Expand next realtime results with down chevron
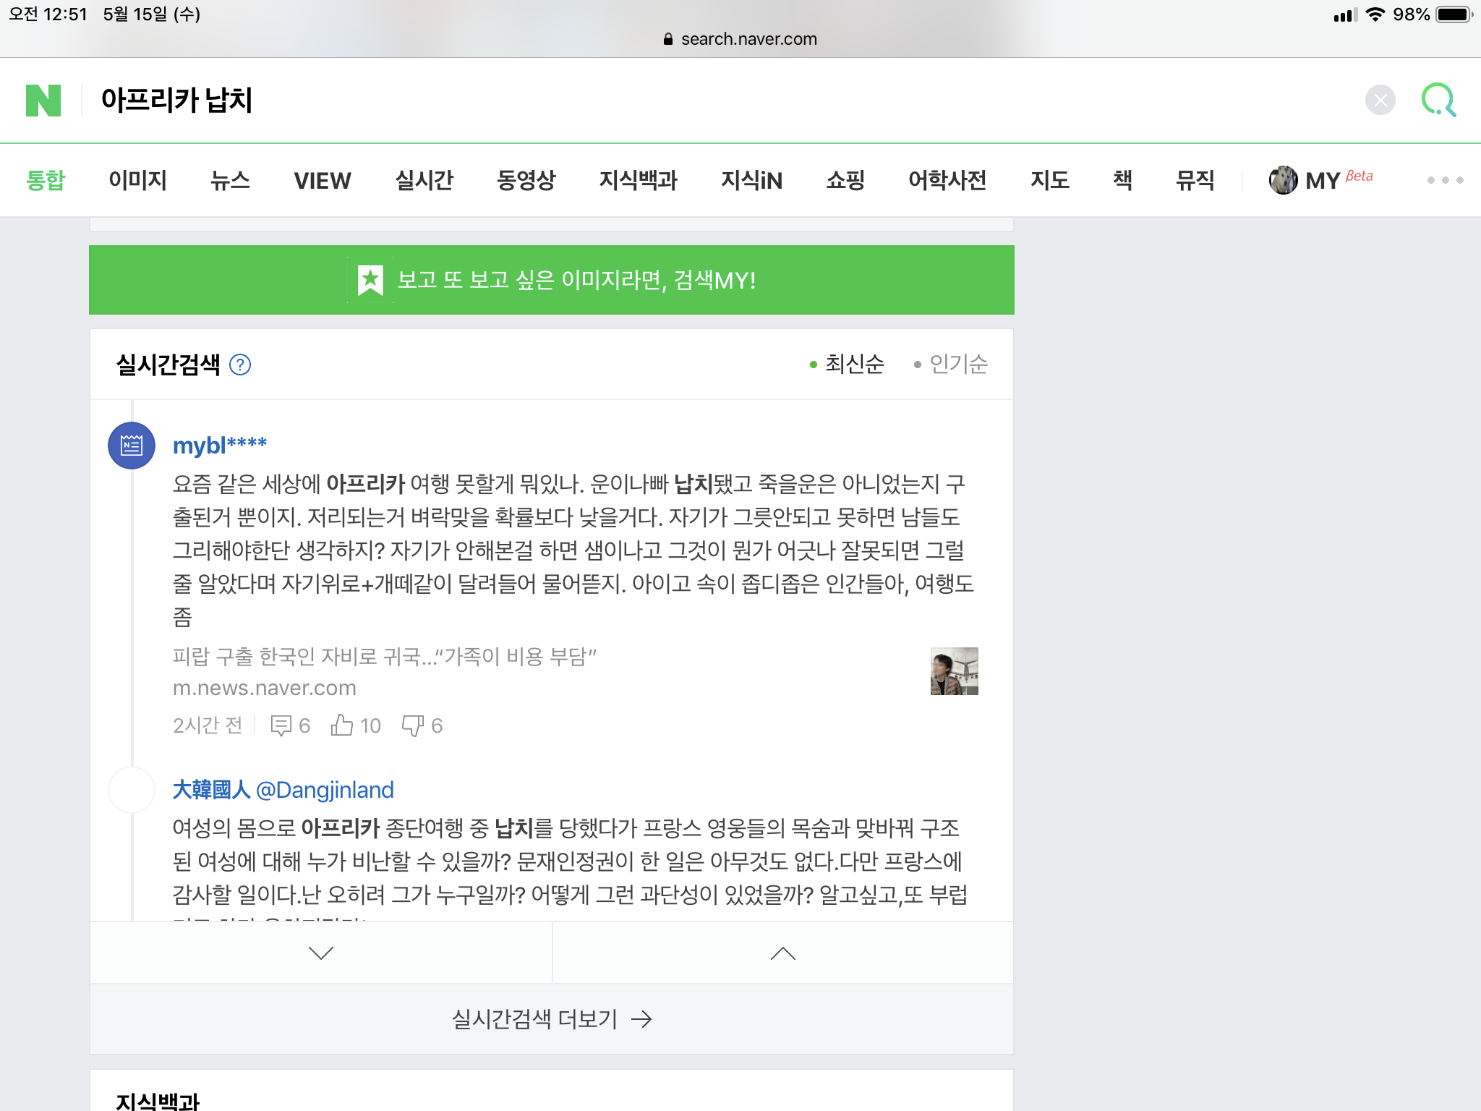The width and height of the screenshot is (1481, 1111). (321, 953)
